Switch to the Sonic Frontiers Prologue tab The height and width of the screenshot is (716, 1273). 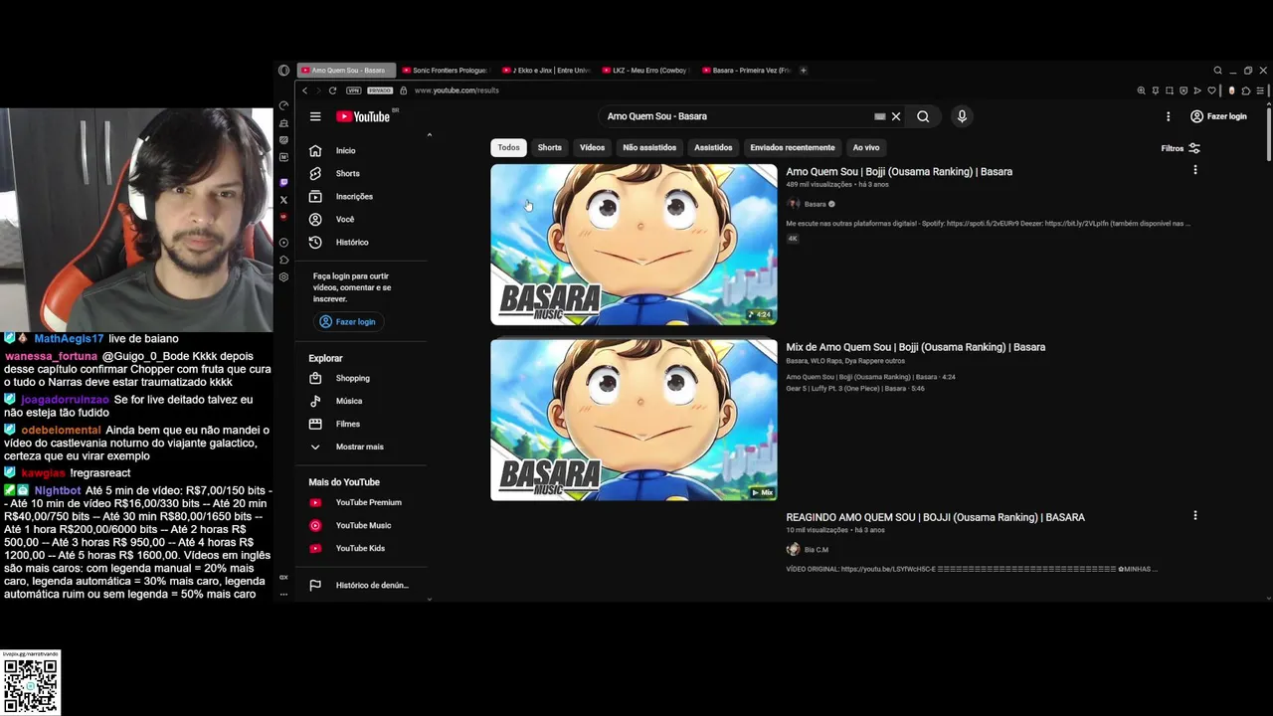tap(446, 71)
